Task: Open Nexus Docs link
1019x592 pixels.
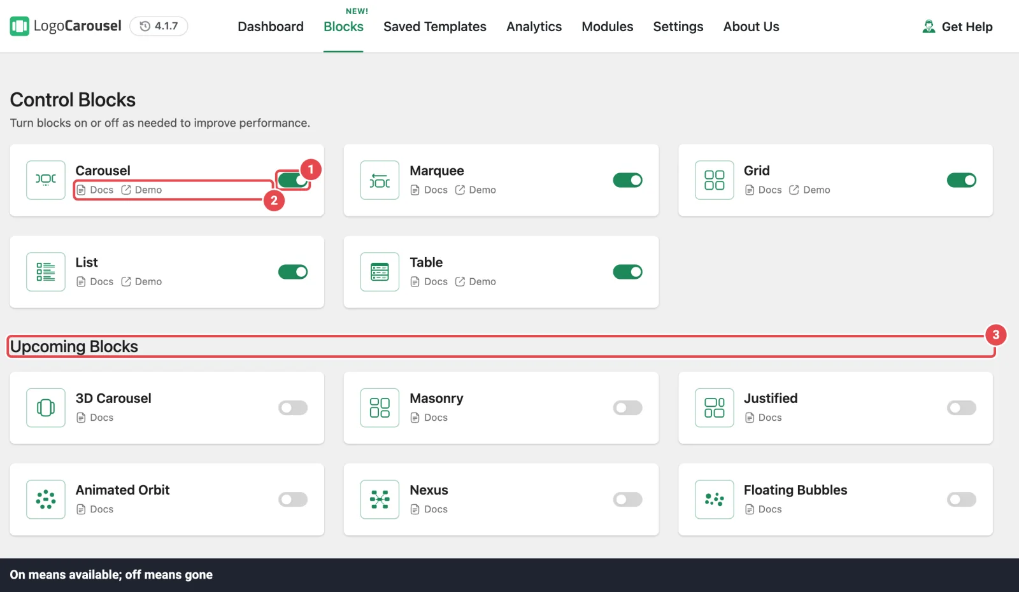Action: coord(429,509)
